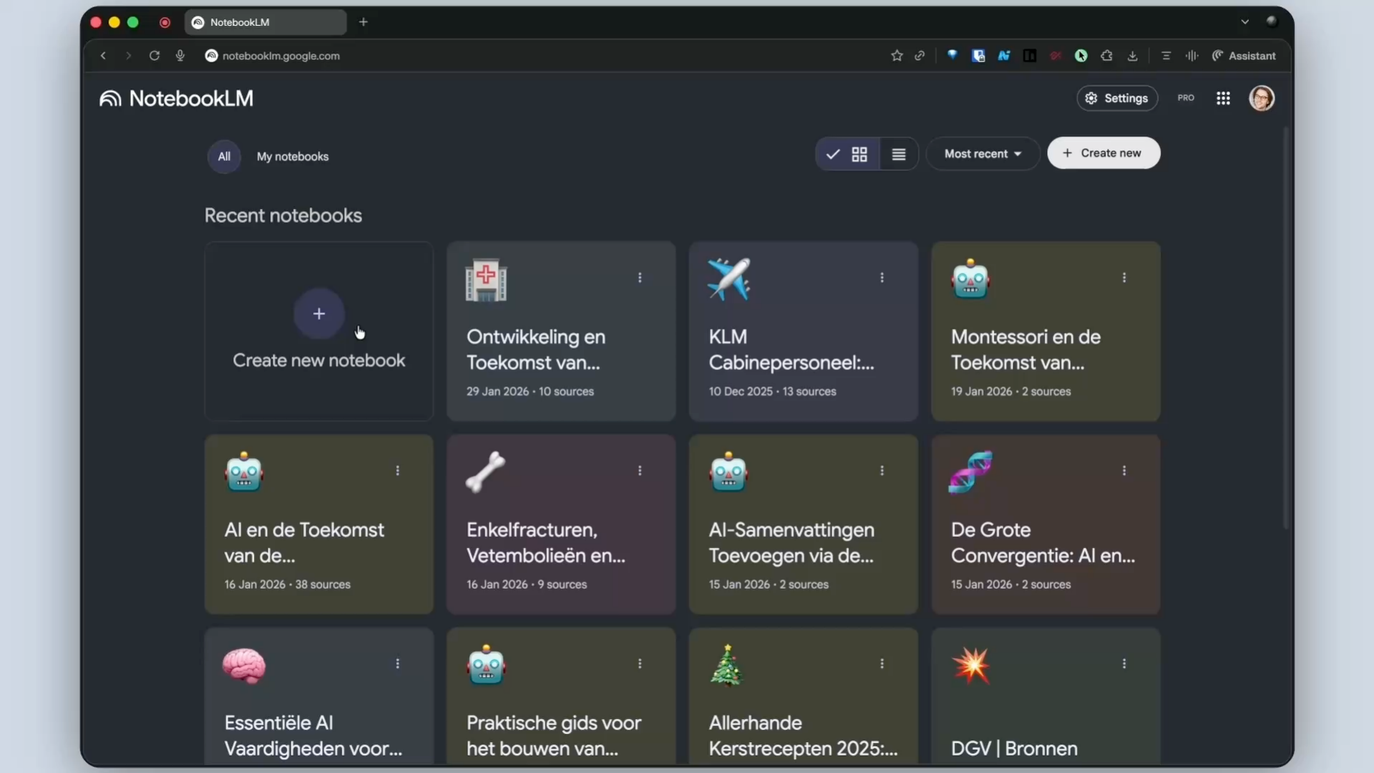
Task: Switch to grid view
Action: [859, 154]
